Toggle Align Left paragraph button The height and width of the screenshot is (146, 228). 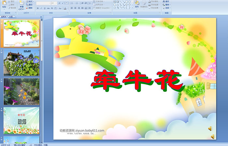coord(72,8)
